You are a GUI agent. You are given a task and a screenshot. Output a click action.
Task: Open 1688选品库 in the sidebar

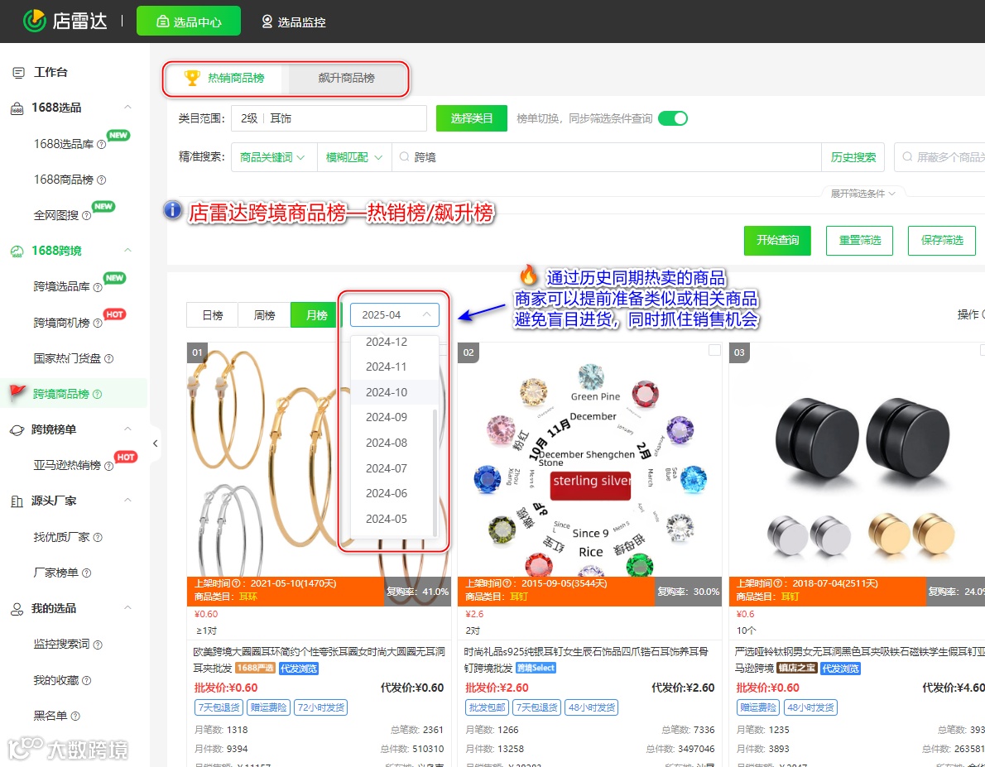[x=64, y=144]
